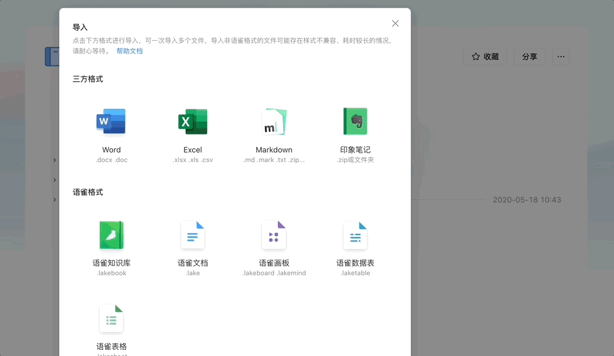Choose the Excel import icon

(193, 121)
